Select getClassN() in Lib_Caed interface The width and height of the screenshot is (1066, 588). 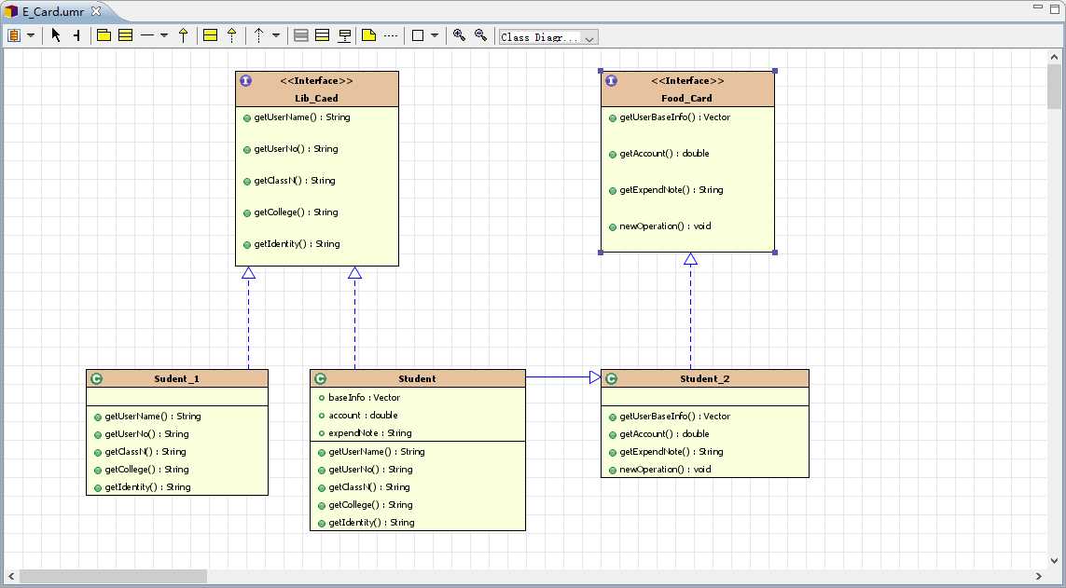click(289, 182)
